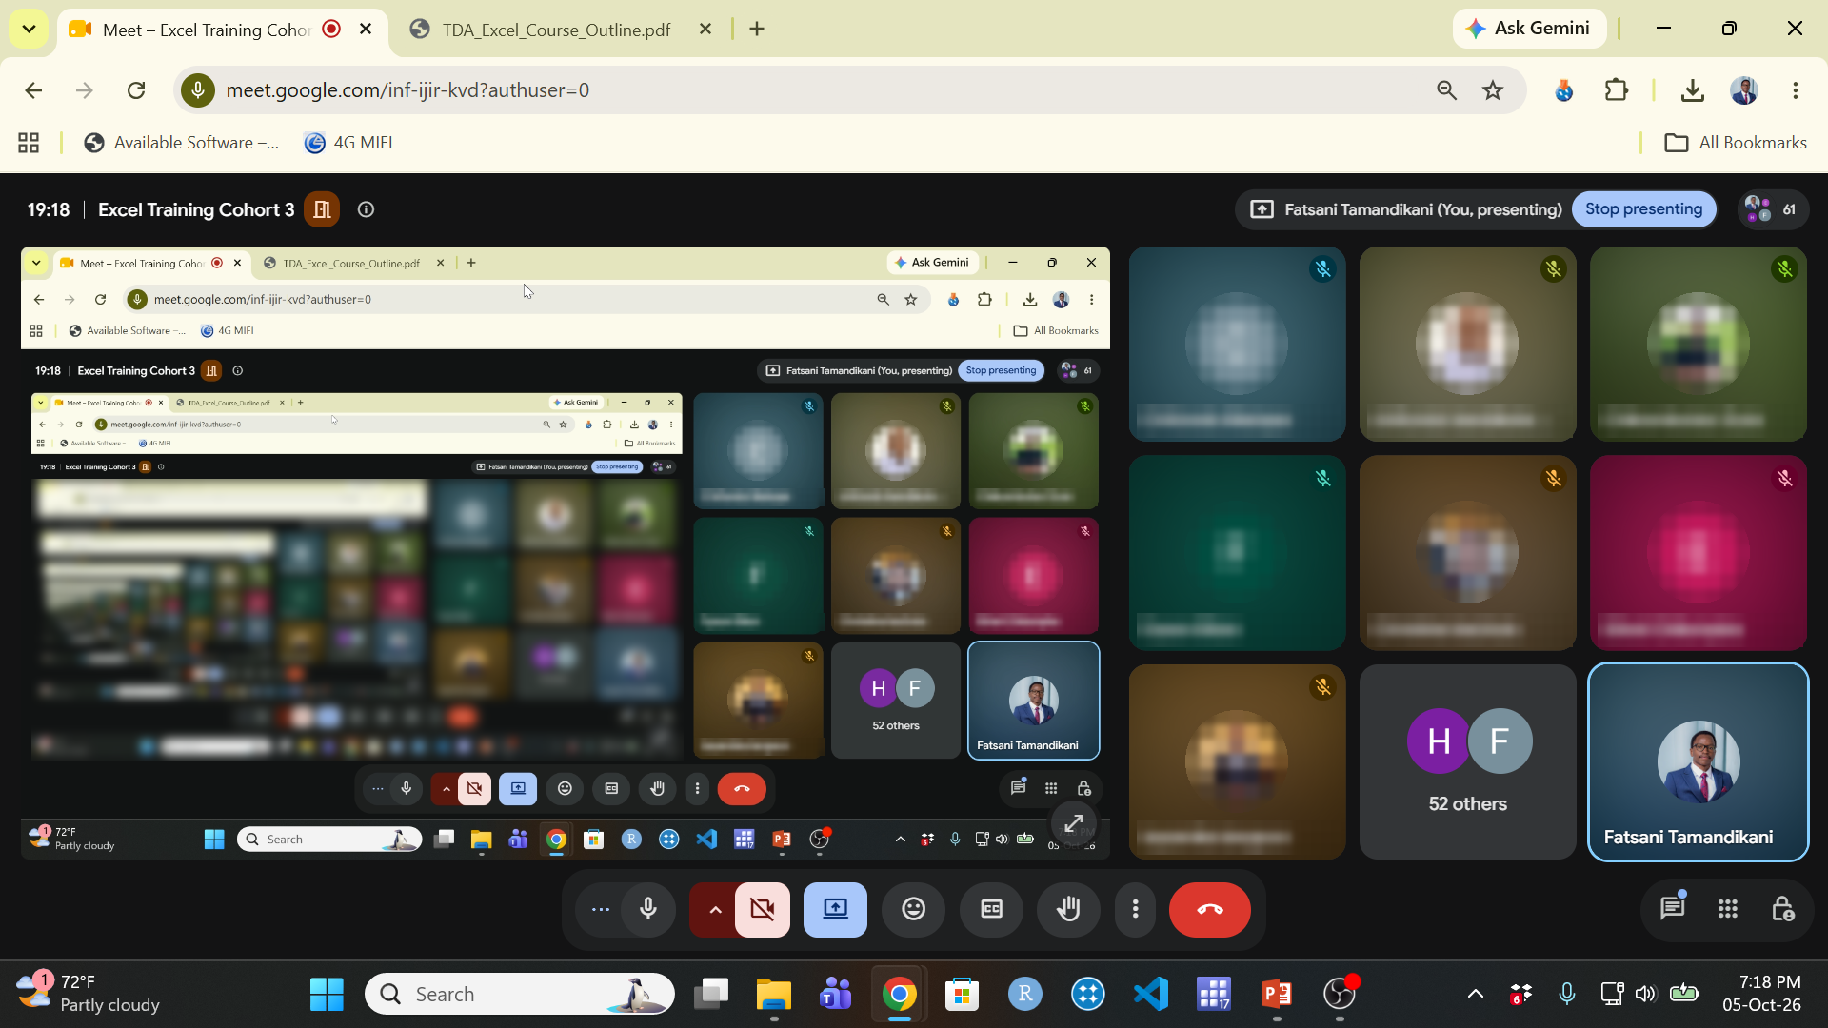The width and height of the screenshot is (1828, 1028).
Task: Open meeting details info icon
Action: click(x=366, y=209)
